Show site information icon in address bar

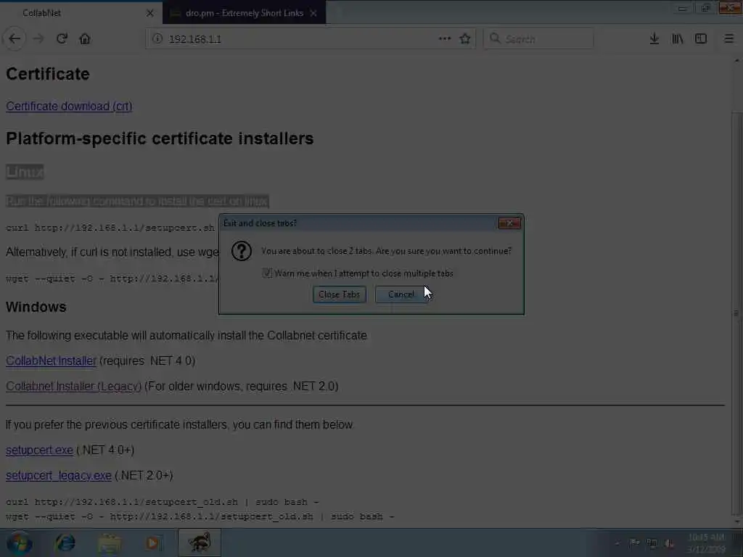(x=157, y=39)
